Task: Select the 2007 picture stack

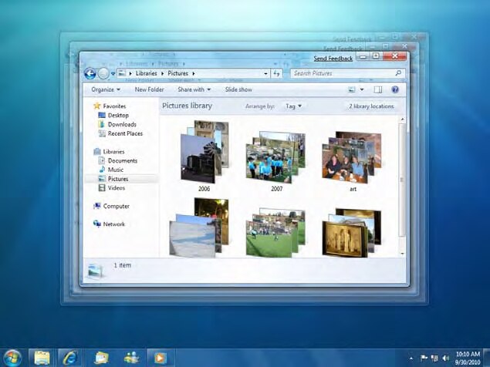Action: [x=275, y=157]
